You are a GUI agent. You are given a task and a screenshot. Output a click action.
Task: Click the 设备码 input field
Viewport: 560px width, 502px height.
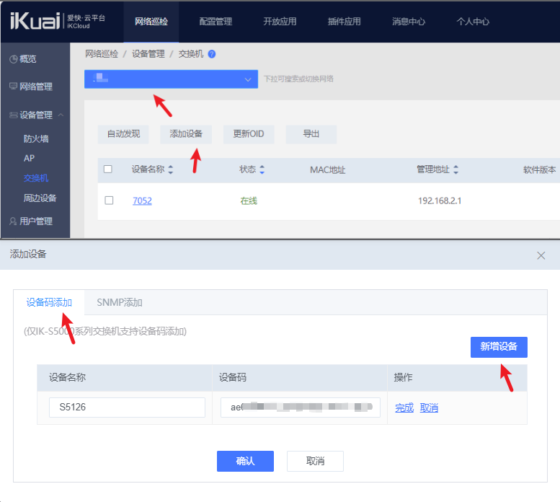pos(301,408)
